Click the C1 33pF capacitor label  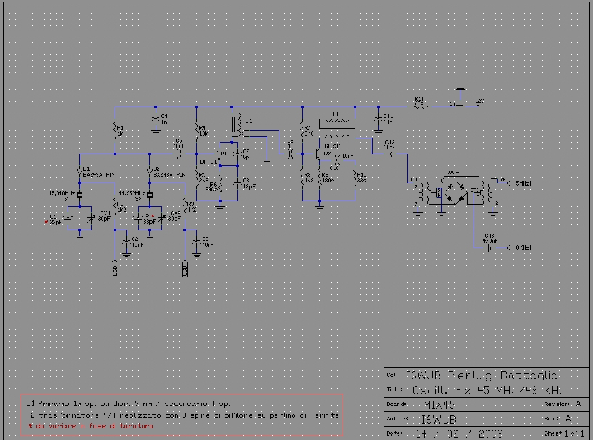pyautogui.click(x=55, y=220)
